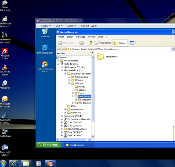The width and height of the screenshot is (175, 167).
Task: Select Cookies folder in tree
Action: 80,90
